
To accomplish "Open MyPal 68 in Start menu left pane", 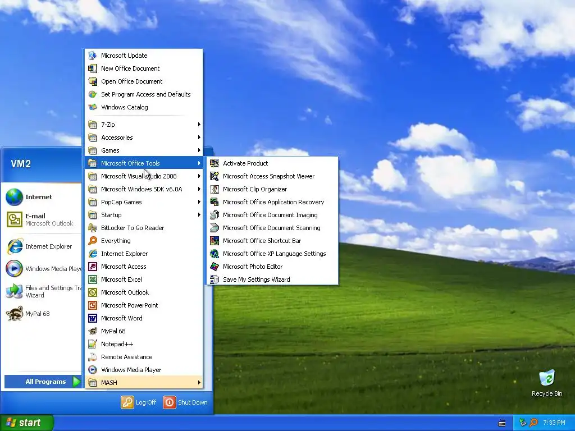I will [x=42, y=314].
